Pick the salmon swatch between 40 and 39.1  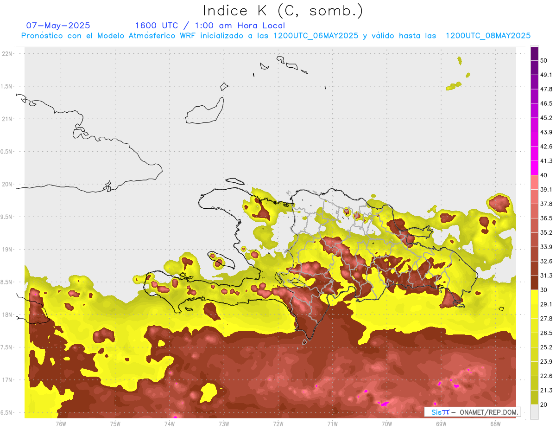(535, 182)
